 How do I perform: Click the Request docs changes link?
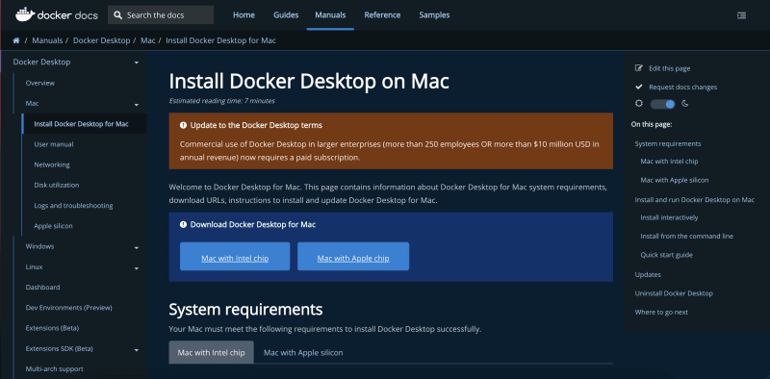[683, 87]
